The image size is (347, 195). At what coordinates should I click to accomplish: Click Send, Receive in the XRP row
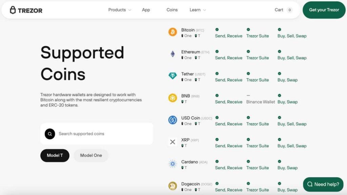tap(229, 146)
